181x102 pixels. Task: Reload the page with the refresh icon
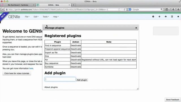click(124, 9)
